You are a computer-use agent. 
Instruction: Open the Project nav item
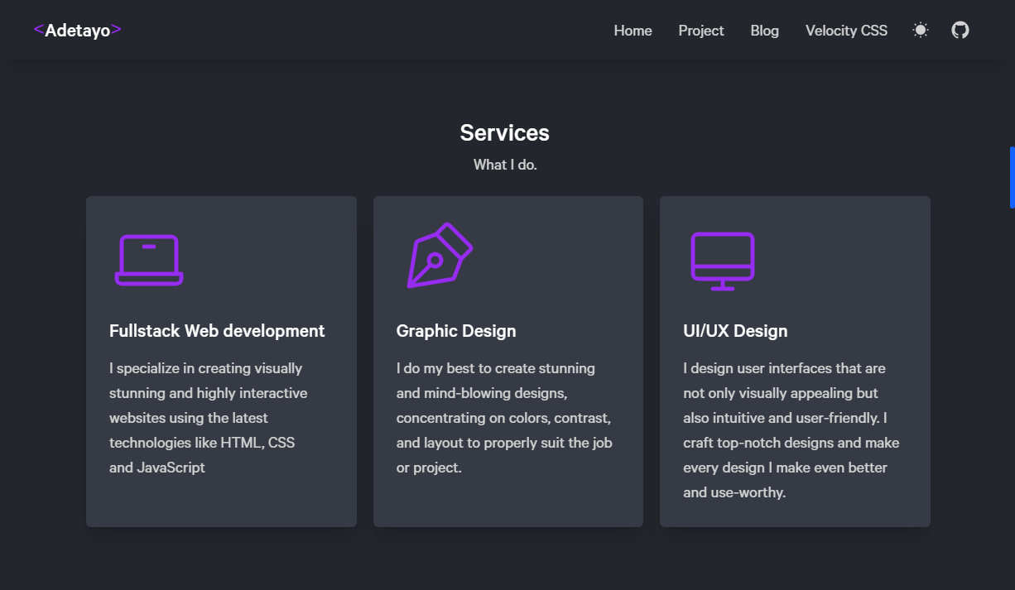coord(701,31)
